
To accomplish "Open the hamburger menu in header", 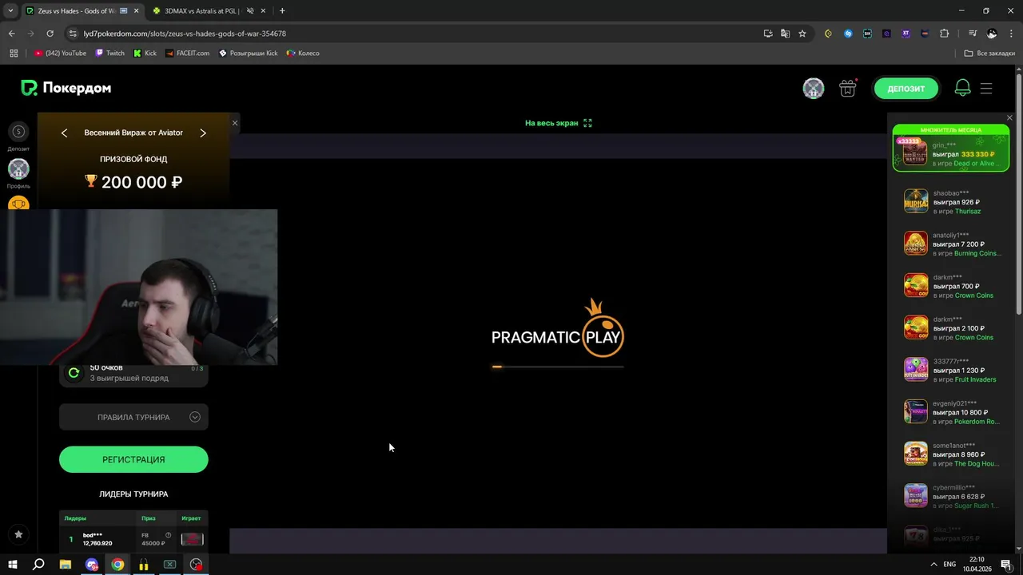I will [x=986, y=89].
